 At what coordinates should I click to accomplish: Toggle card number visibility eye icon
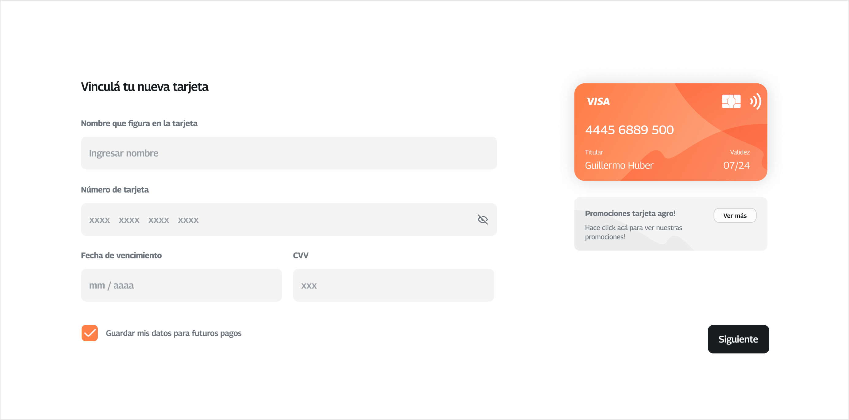(482, 220)
